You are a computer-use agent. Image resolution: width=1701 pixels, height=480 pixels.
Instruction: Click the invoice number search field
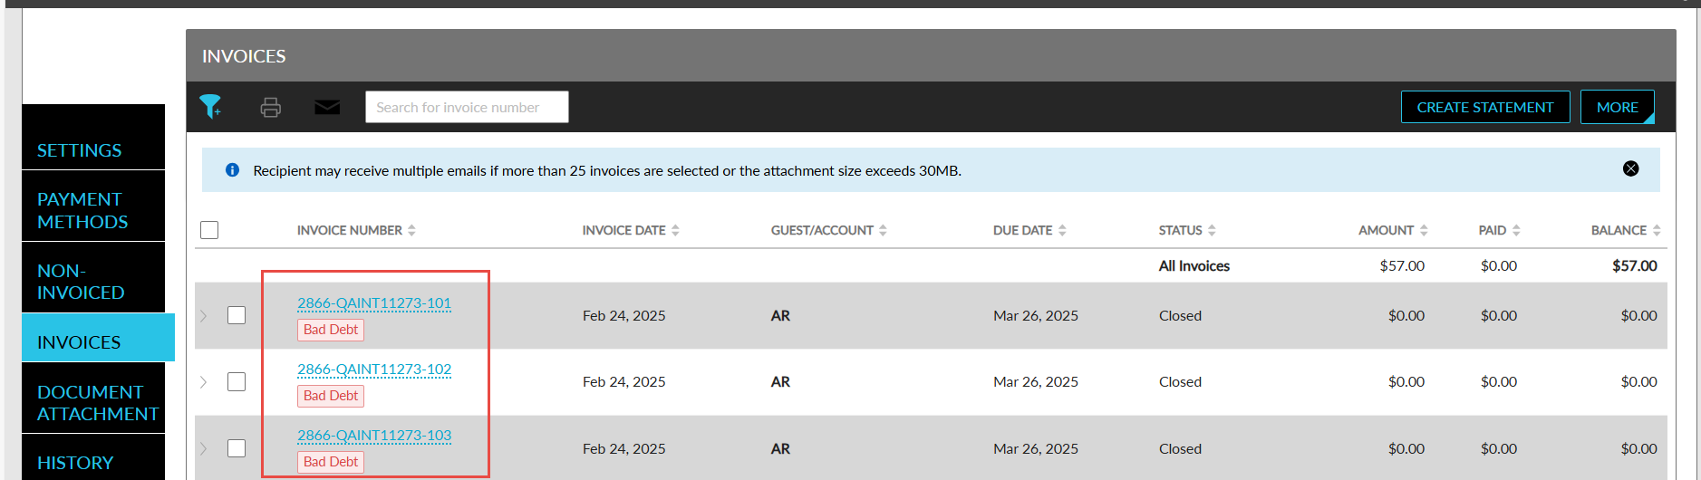(x=467, y=107)
